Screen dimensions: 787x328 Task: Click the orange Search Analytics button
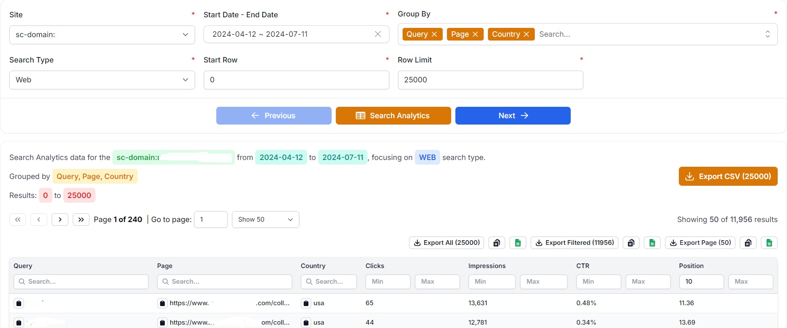coord(393,116)
